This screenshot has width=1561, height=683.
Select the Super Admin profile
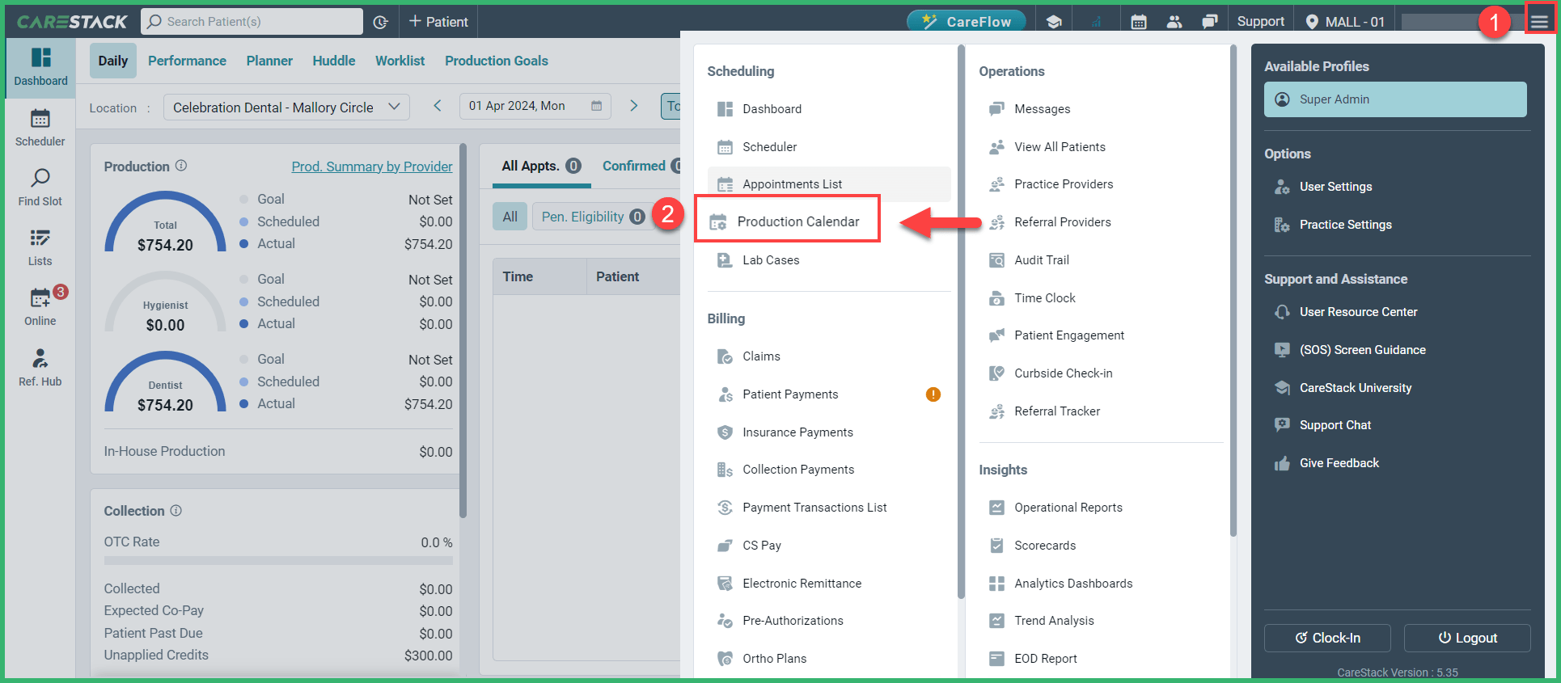click(1395, 99)
